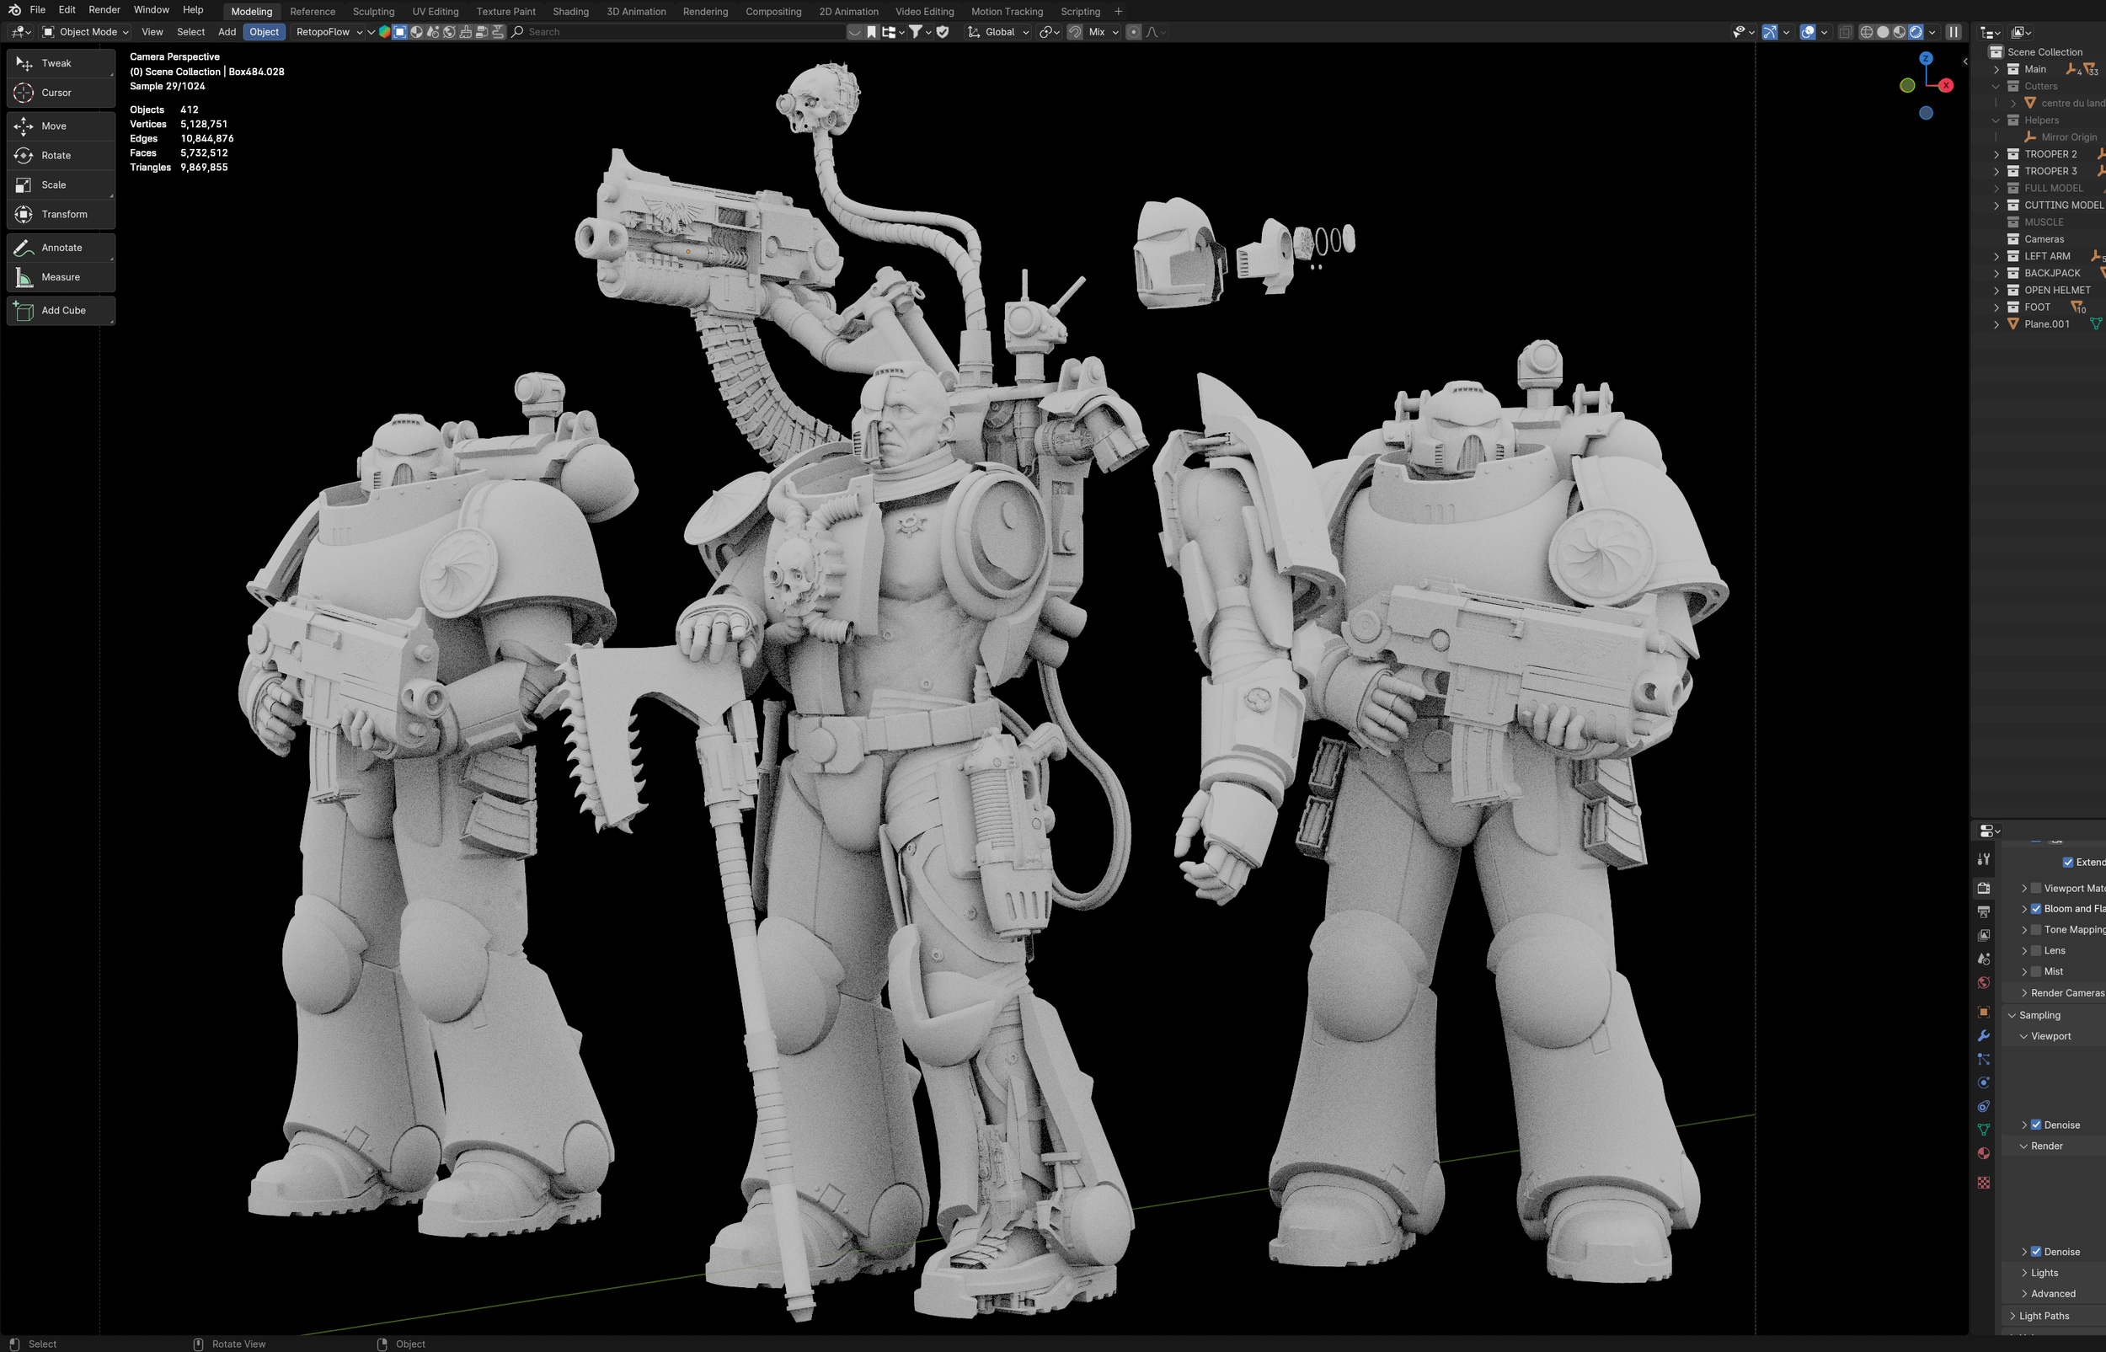Open the Modifiers wrench properties tab
The width and height of the screenshot is (2106, 1352).
coord(1983,1036)
